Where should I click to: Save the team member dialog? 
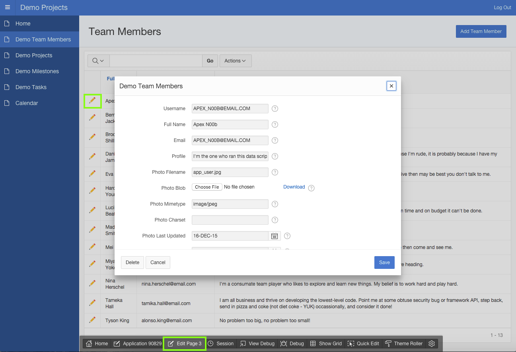coord(384,263)
